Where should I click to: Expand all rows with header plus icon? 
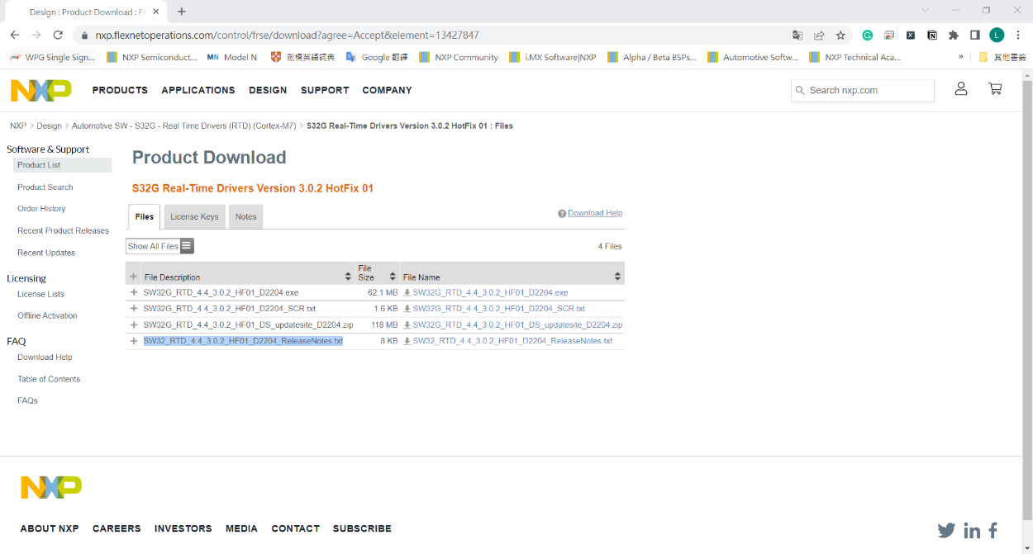[134, 277]
